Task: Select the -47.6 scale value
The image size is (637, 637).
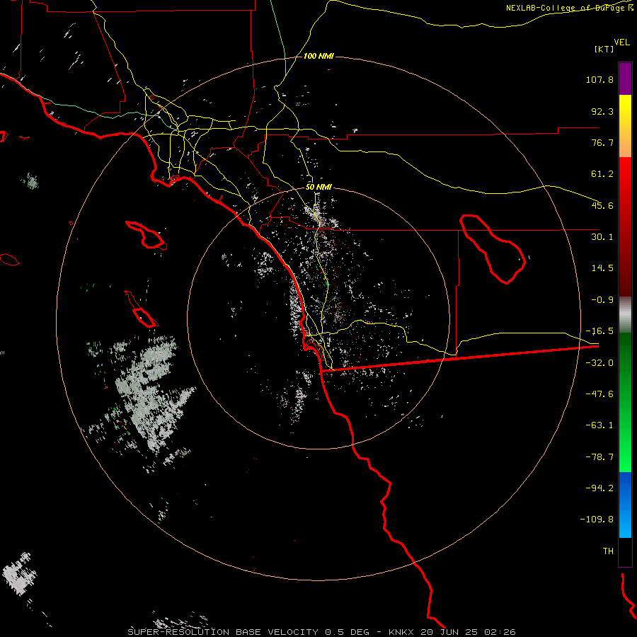Action: (599, 394)
